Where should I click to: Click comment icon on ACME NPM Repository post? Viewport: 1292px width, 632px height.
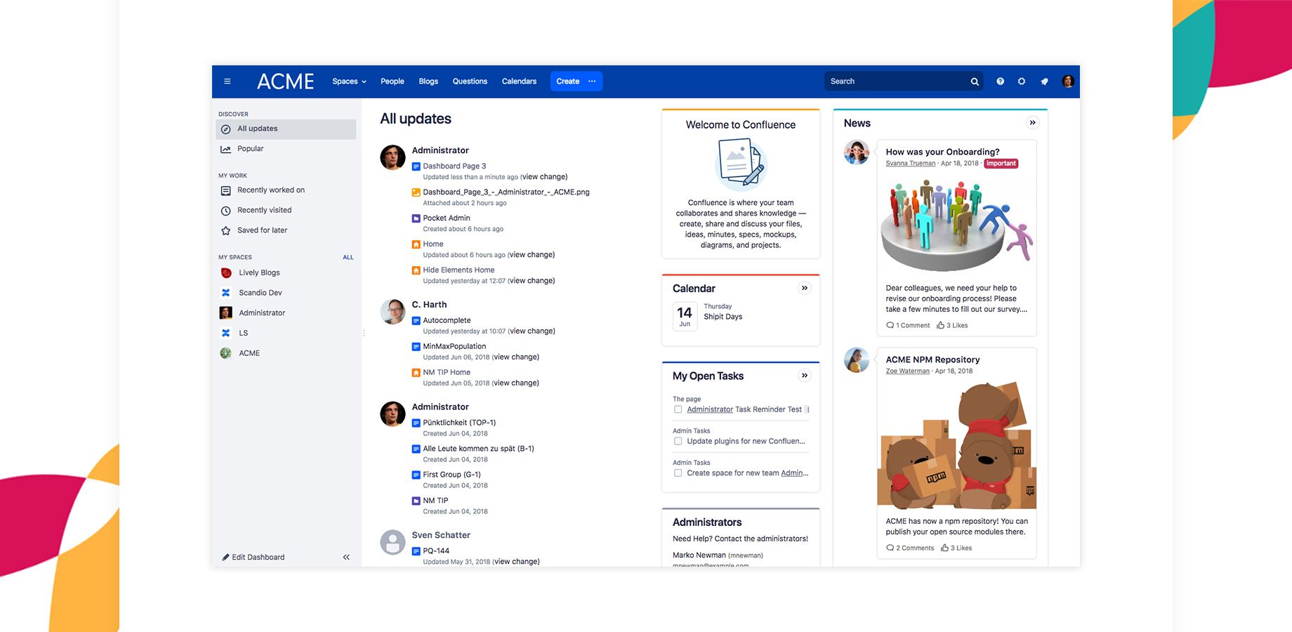point(890,548)
